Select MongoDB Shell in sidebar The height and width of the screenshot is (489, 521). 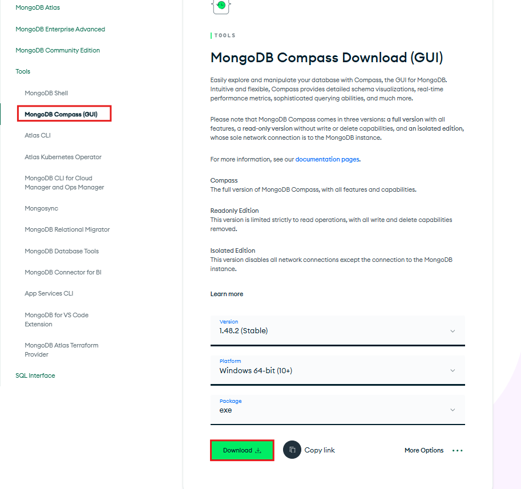point(46,93)
